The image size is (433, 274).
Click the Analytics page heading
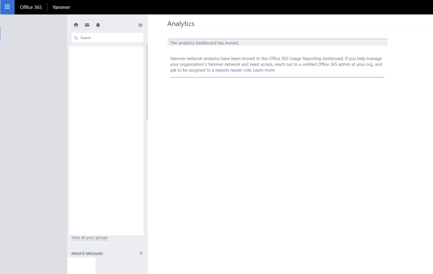coord(181,24)
